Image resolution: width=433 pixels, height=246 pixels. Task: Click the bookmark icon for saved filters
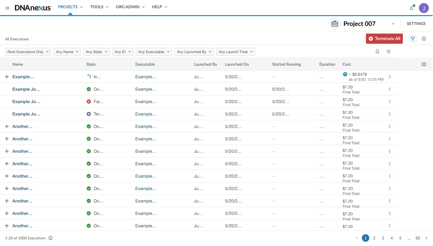pos(377,52)
